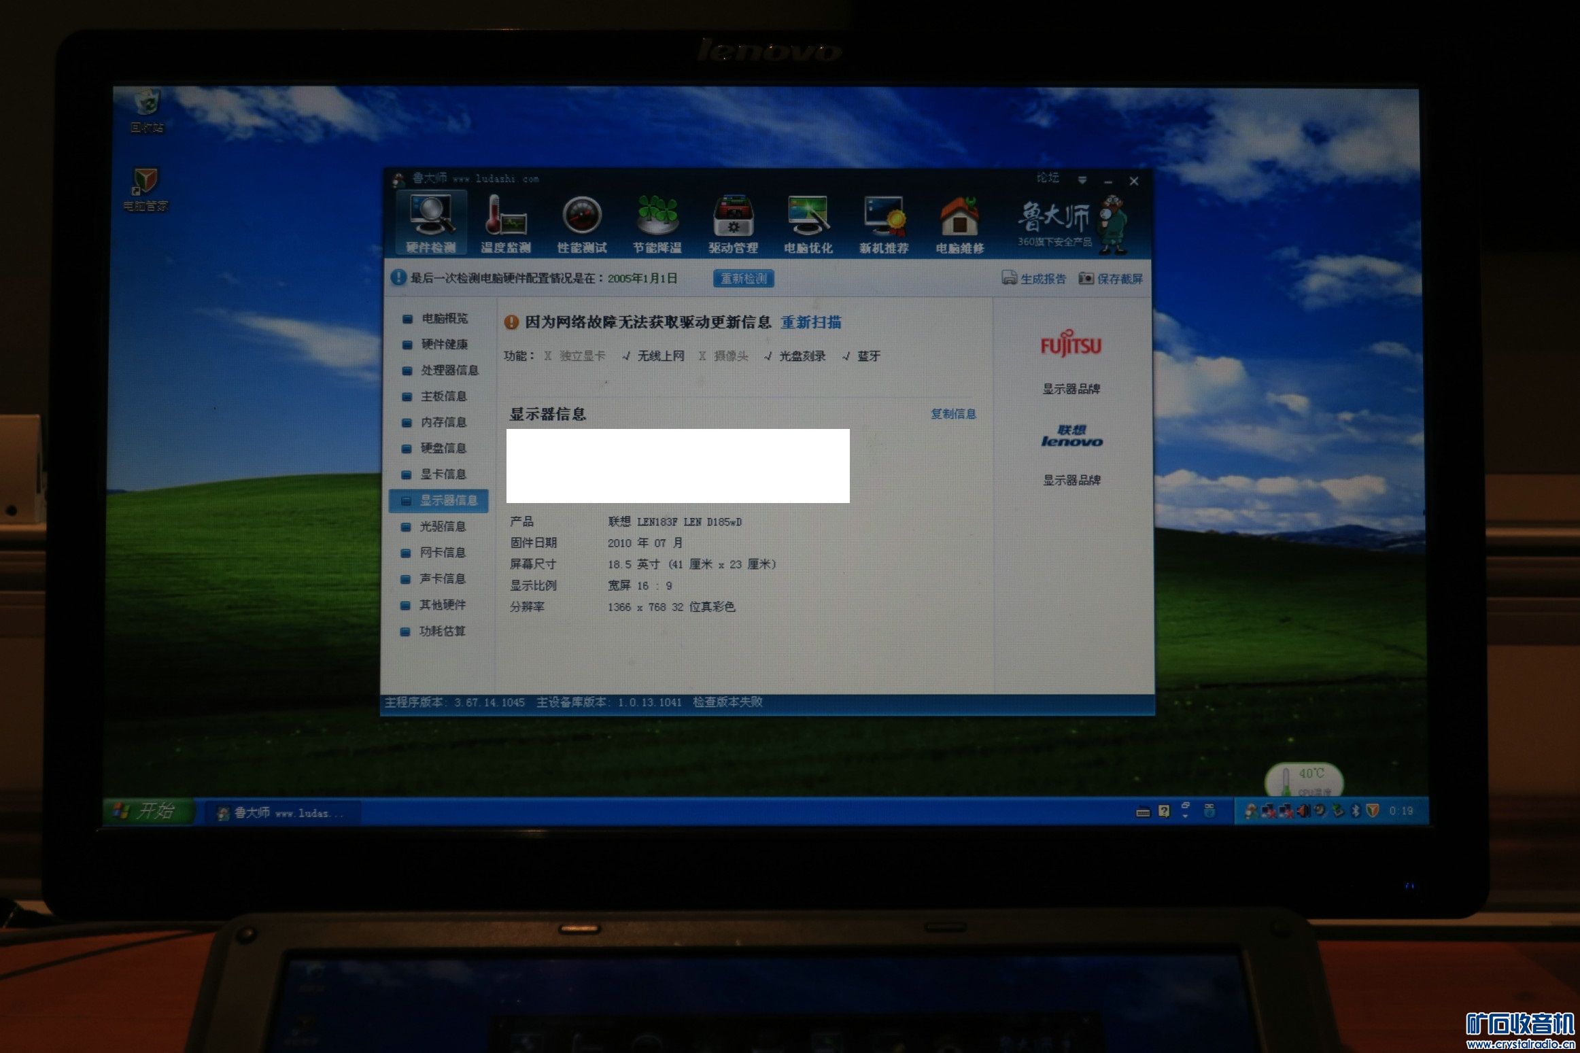The image size is (1580, 1053).
Task: Click the resolution value 1366 x 768
Action: click(x=671, y=607)
